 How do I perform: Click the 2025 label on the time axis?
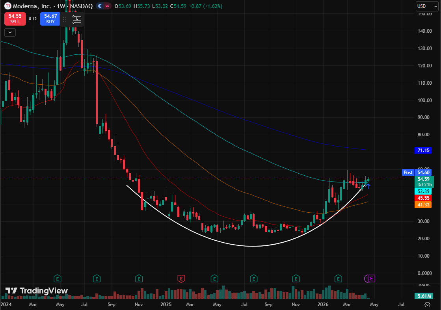[x=166, y=304]
